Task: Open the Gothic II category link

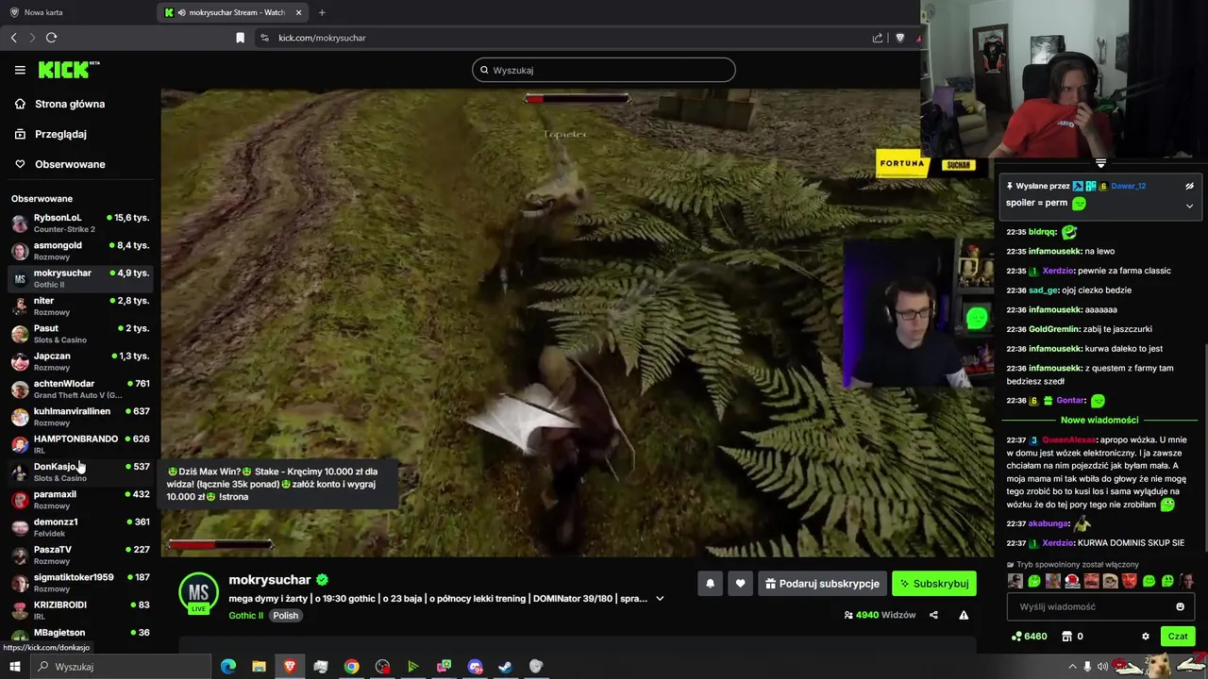Action: pyautogui.click(x=246, y=616)
